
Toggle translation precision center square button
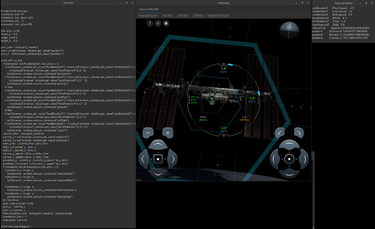coord(158,159)
